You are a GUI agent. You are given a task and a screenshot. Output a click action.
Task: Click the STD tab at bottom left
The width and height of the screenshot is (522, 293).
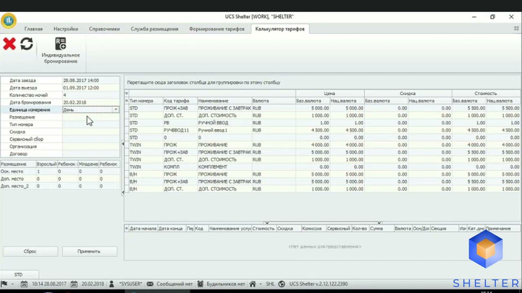(x=19, y=275)
